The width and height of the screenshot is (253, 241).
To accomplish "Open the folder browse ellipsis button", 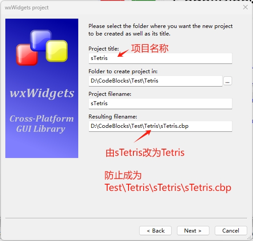I will point(228,81).
